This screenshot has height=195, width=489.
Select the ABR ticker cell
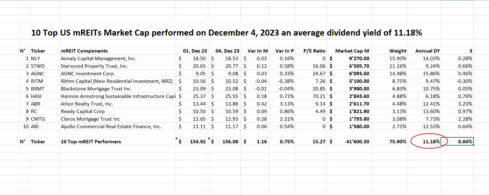coord(36,104)
